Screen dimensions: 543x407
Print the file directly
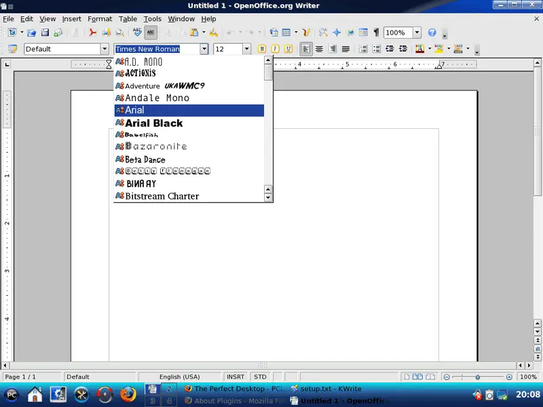[x=107, y=33]
